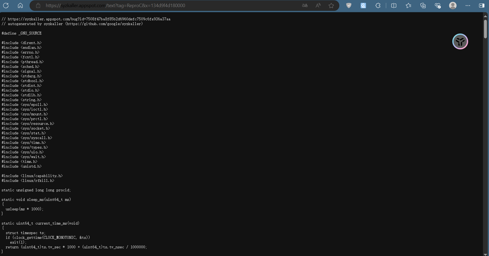This screenshot has height=256, width=489.
Task: Add this page to favorites with star
Action: point(331,6)
